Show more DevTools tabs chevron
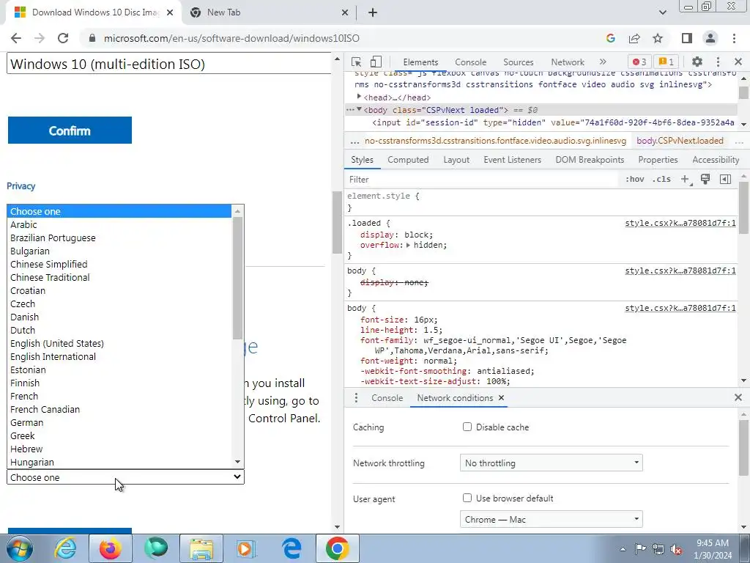The image size is (750, 563). coord(603,62)
